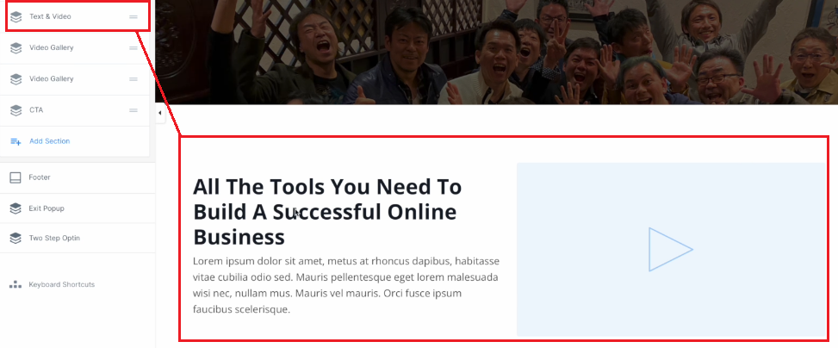
Task: Click the Add Section link text
Action: 50,141
